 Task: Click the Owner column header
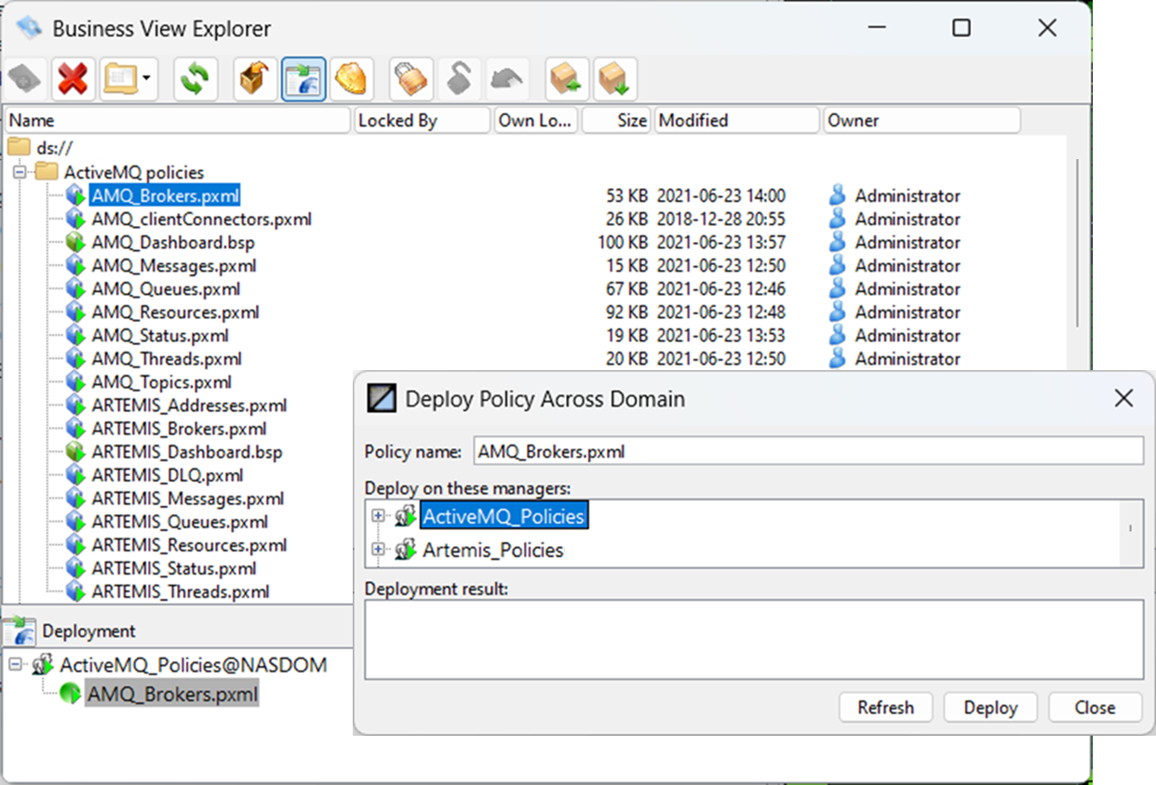point(921,120)
